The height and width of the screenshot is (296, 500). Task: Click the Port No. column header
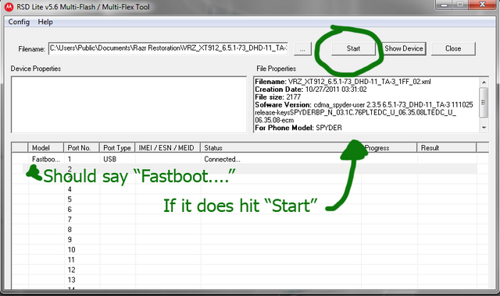pyautogui.click(x=81, y=147)
